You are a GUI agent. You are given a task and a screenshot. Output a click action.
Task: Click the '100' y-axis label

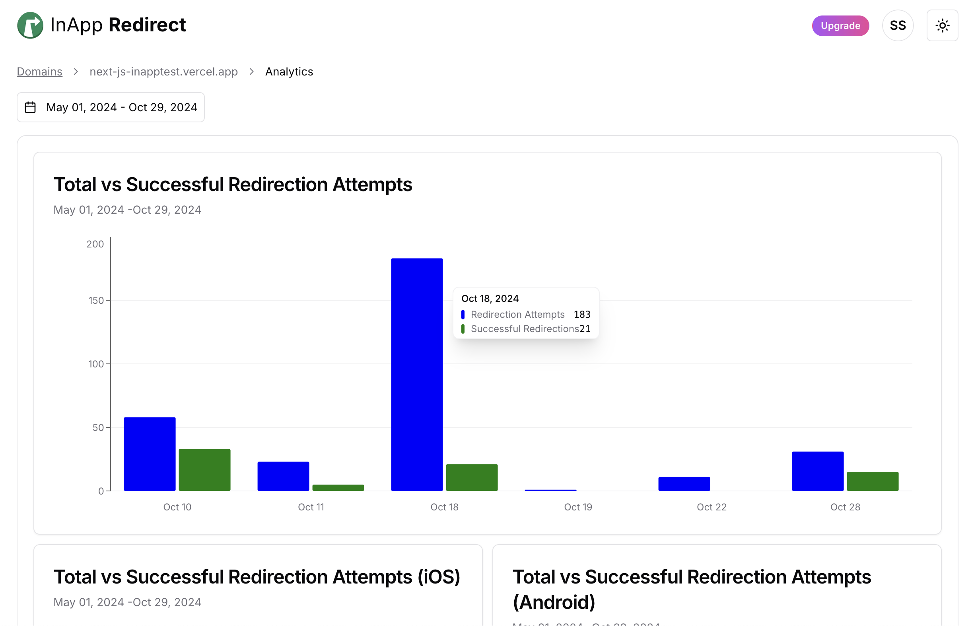(96, 364)
